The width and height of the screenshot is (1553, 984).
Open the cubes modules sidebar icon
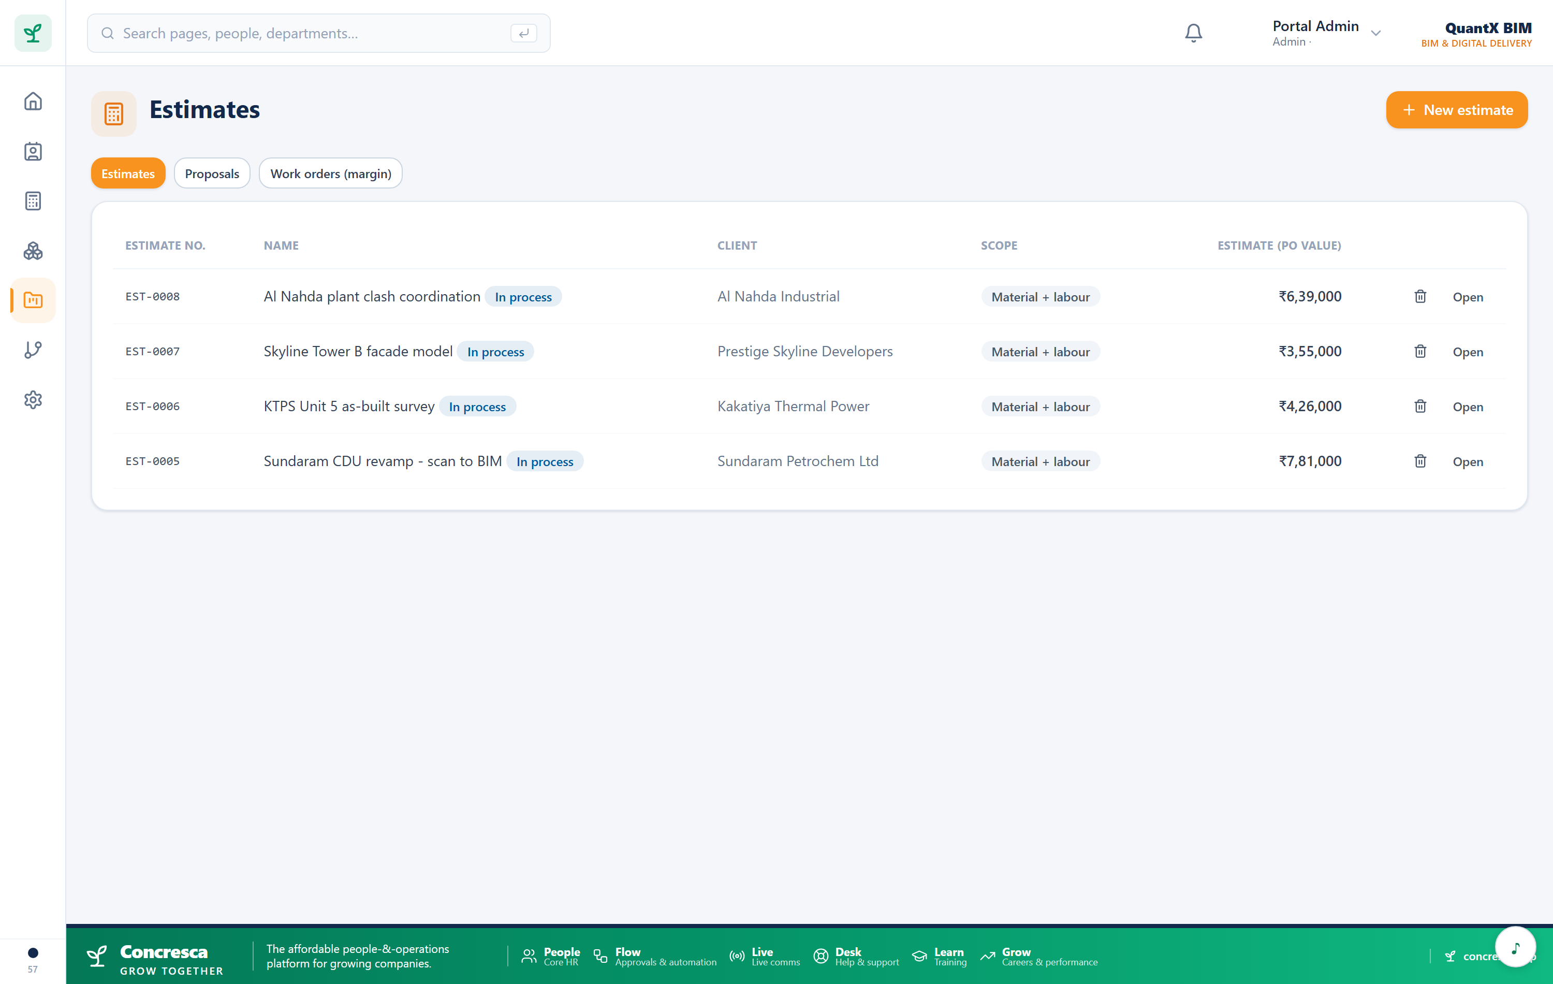pos(33,251)
